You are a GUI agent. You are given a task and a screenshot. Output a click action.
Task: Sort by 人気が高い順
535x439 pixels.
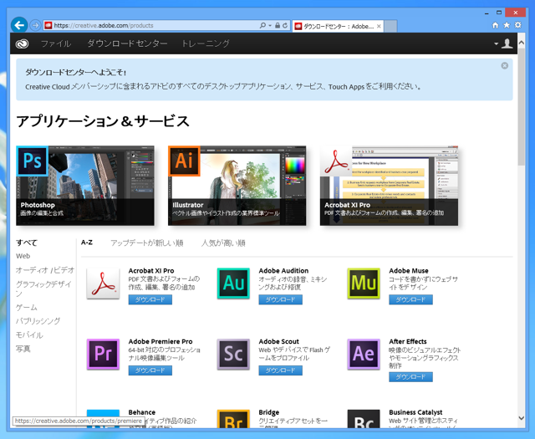pyautogui.click(x=223, y=242)
